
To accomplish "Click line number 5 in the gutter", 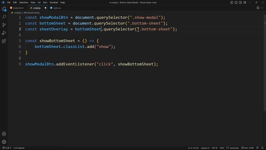I will (x=20, y=41).
